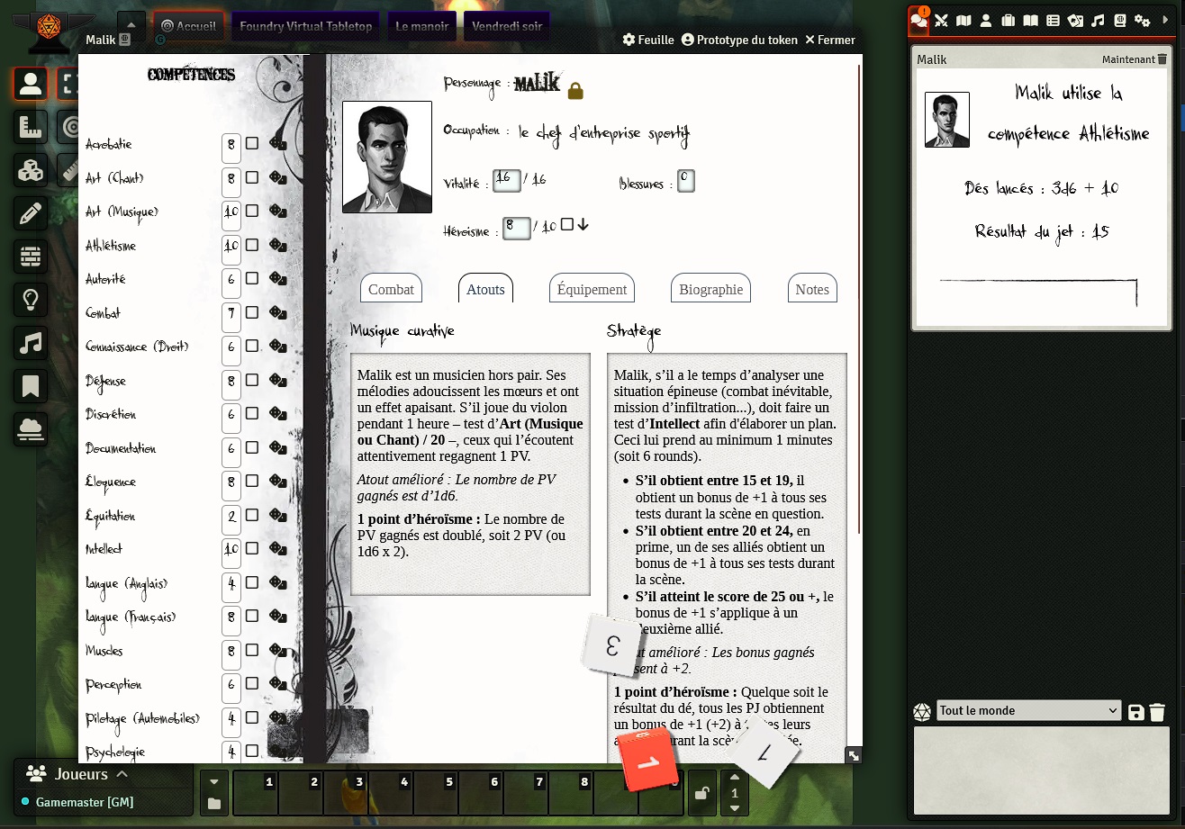Open the game Settings gears tab
Screen dimensions: 1185x829
pyautogui.click(x=1142, y=21)
